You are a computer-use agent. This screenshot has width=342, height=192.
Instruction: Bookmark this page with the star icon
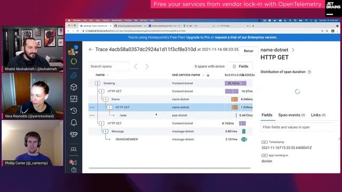point(327,31)
